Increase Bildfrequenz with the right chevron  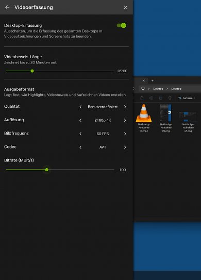tap(125, 134)
